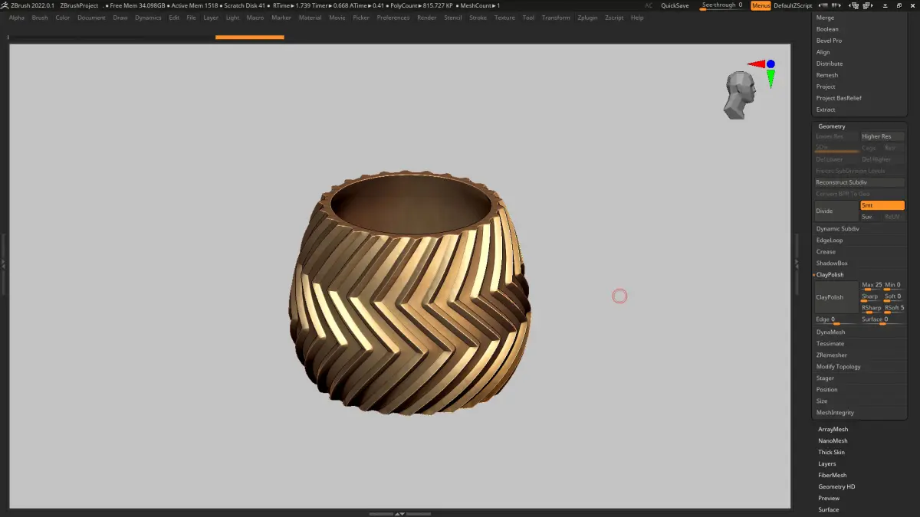
Task: Click the See-through slider
Action: pyautogui.click(x=721, y=5)
